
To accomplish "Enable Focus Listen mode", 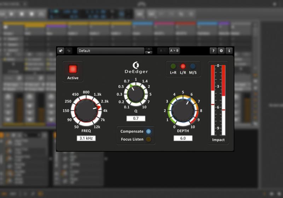I will (x=149, y=139).
